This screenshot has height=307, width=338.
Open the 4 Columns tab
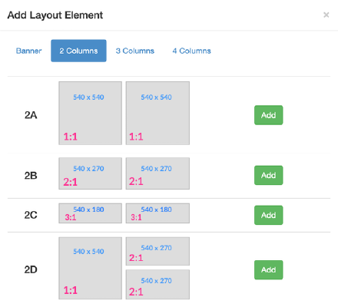(191, 51)
